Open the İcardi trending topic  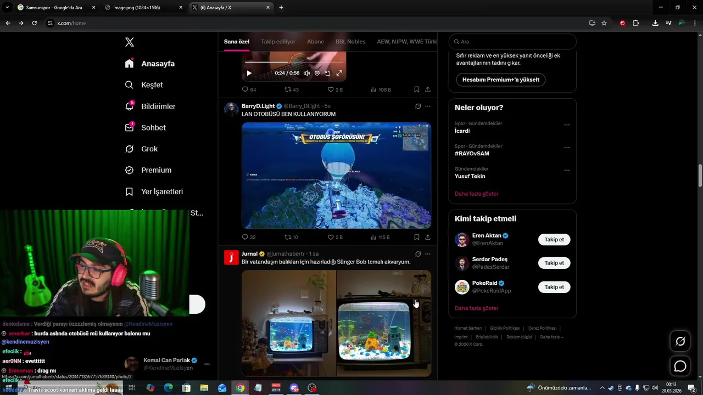(462, 131)
